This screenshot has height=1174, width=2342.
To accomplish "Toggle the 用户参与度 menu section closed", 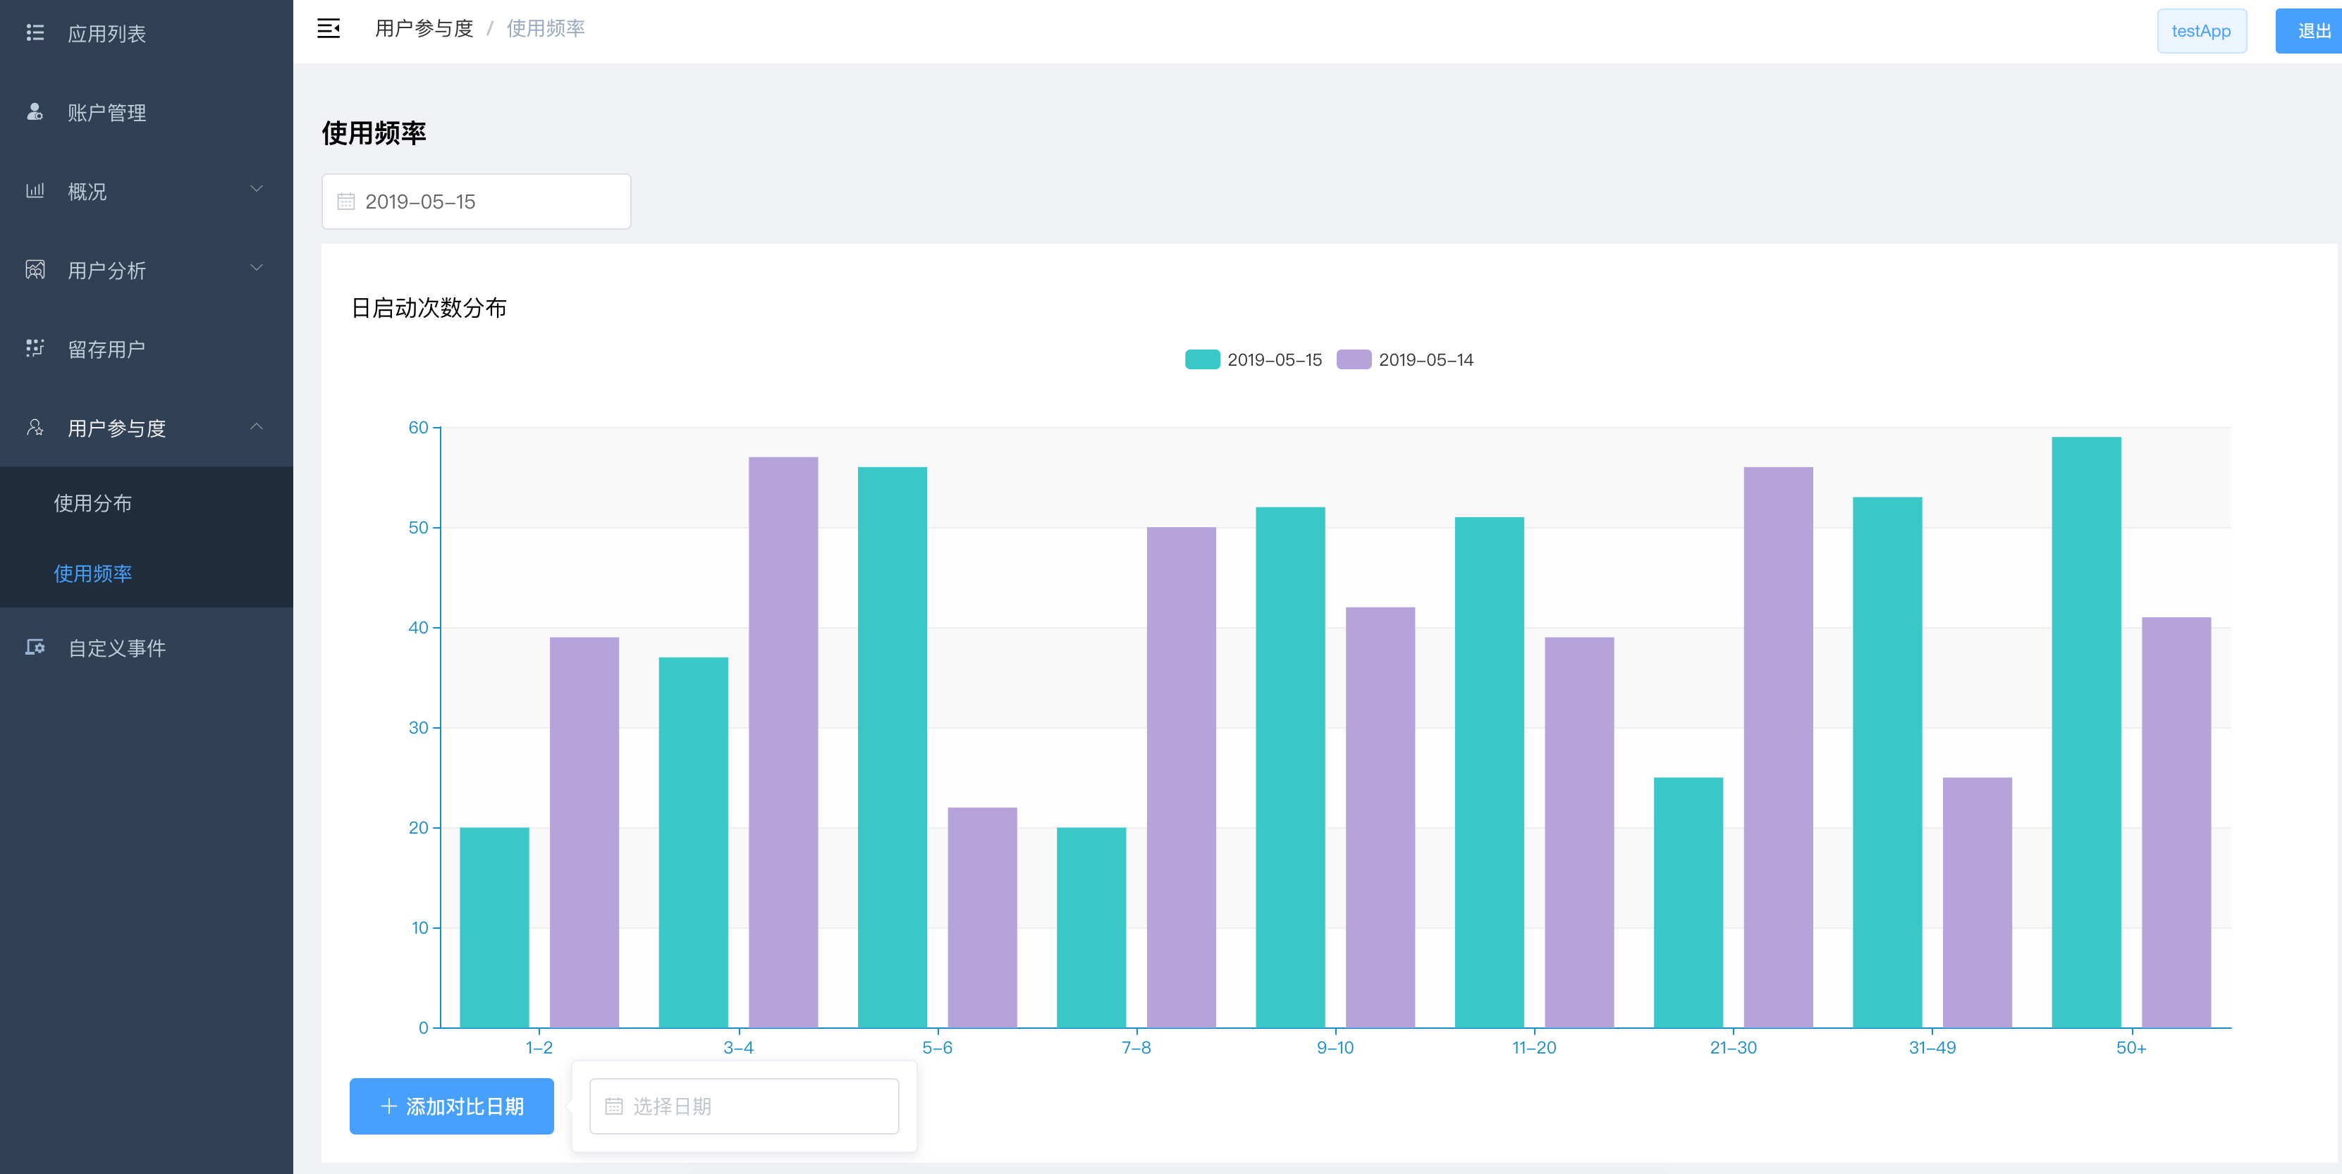I will [116, 428].
